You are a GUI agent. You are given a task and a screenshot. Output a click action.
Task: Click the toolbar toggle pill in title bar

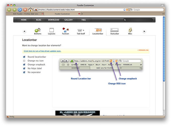pyautogui.click(x=162, y=5)
